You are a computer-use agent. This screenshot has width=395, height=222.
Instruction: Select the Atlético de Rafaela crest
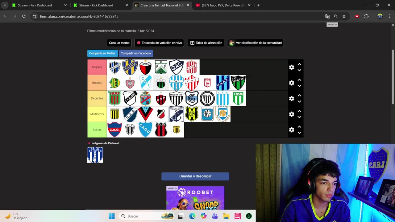pyautogui.click(x=222, y=114)
